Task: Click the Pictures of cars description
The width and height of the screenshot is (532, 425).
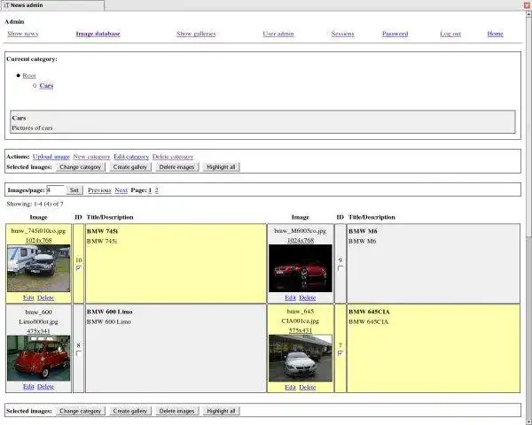Action: 32,128
